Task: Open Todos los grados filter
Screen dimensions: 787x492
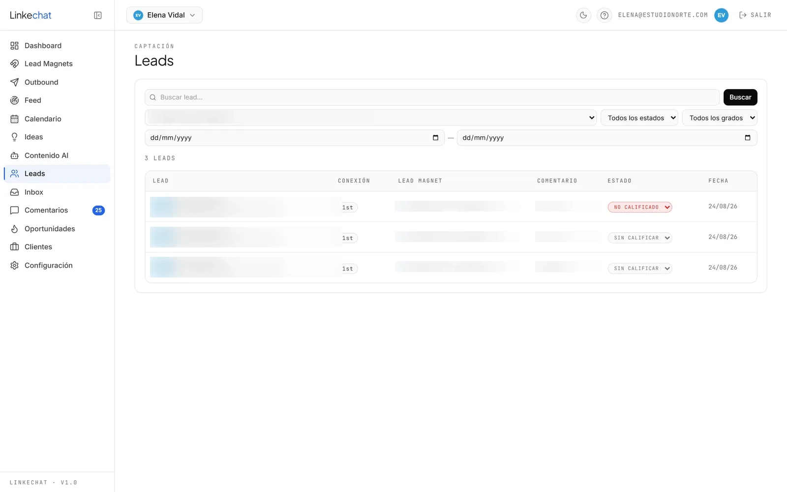Action: 720,118
